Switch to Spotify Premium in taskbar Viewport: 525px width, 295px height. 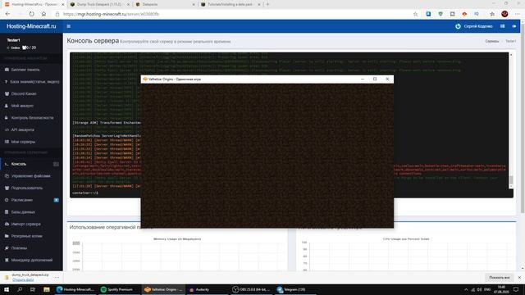coord(119,289)
